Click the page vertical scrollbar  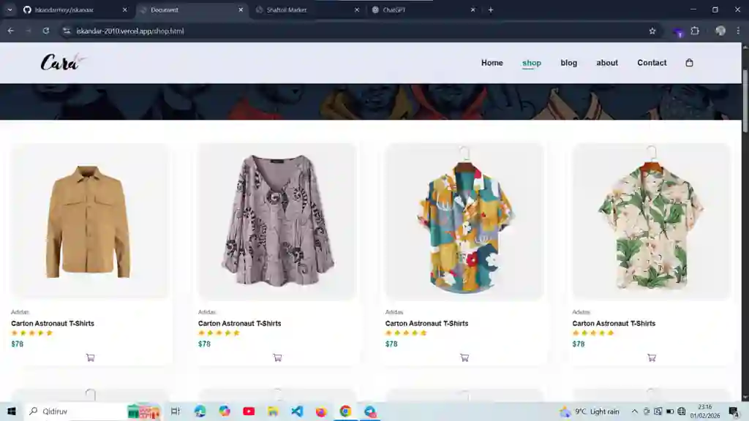(745, 100)
